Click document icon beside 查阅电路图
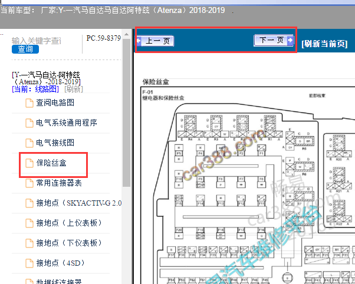 pos(29,103)
